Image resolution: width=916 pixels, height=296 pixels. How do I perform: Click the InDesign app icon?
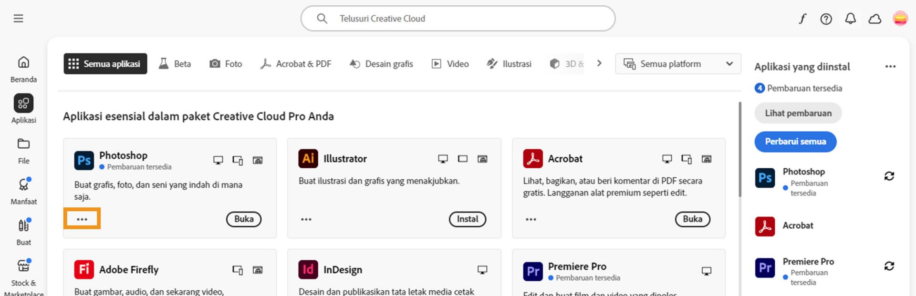(308, 269)
